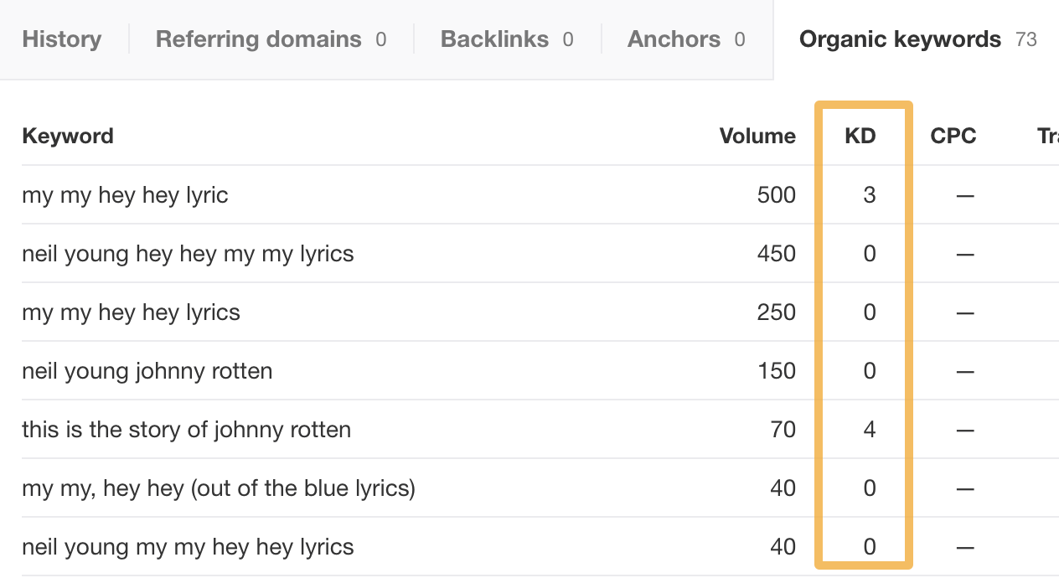Open 'neil young my my hey hey lyrics'

tap(186, 546)
